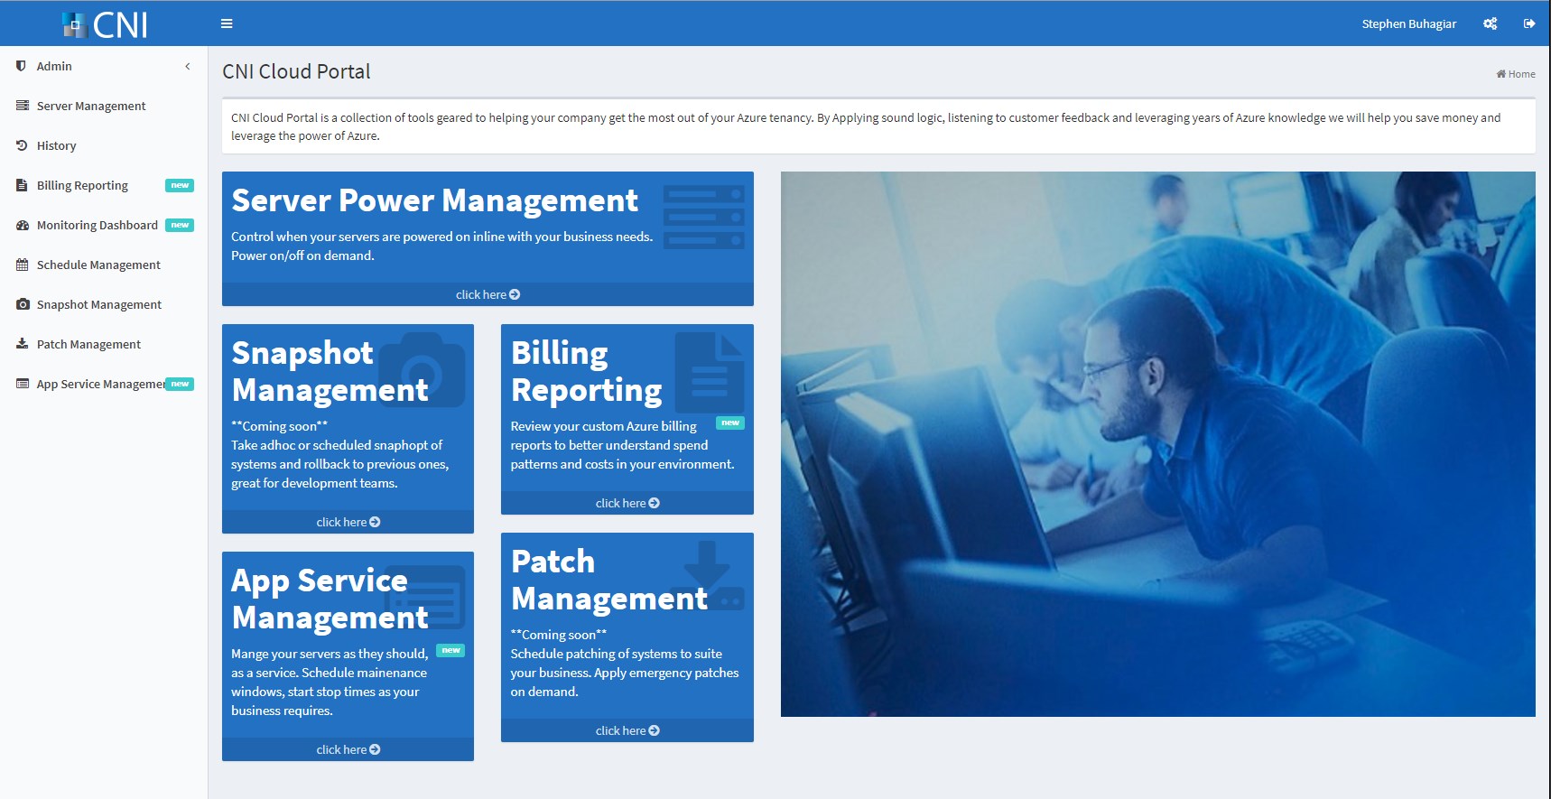Image resolution: width=1551 pixels, height=799 pixels.
Task: Click the Billing Reporting document icon in sidebar
Action: coord(22,185)
